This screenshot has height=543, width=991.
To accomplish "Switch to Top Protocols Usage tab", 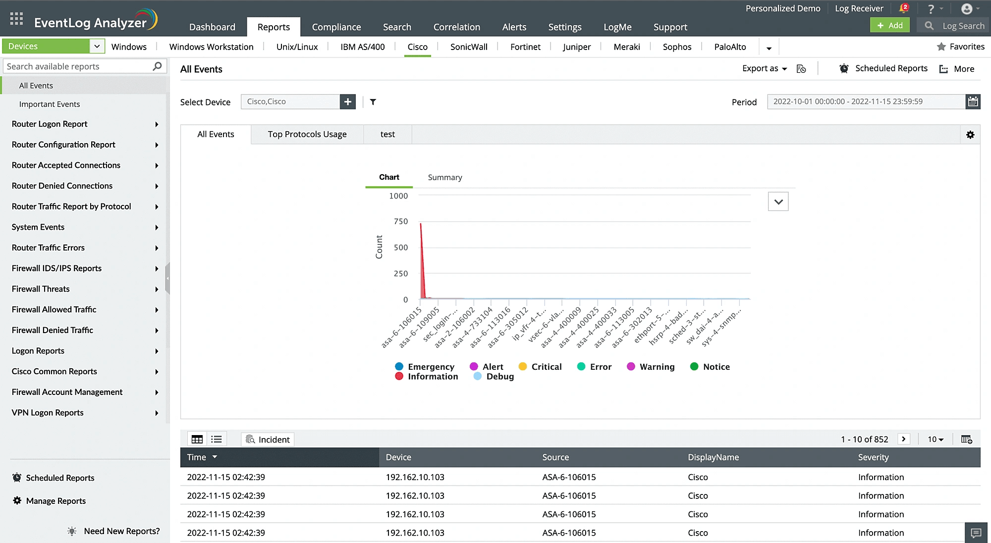I will pos(307,135).
